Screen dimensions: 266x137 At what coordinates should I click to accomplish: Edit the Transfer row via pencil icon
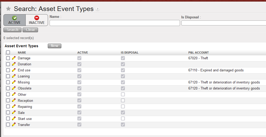[x=14, y=125]
